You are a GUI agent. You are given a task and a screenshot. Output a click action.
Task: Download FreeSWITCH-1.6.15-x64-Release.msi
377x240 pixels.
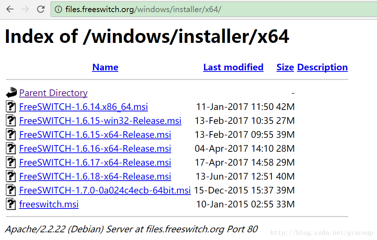point(95,135)
